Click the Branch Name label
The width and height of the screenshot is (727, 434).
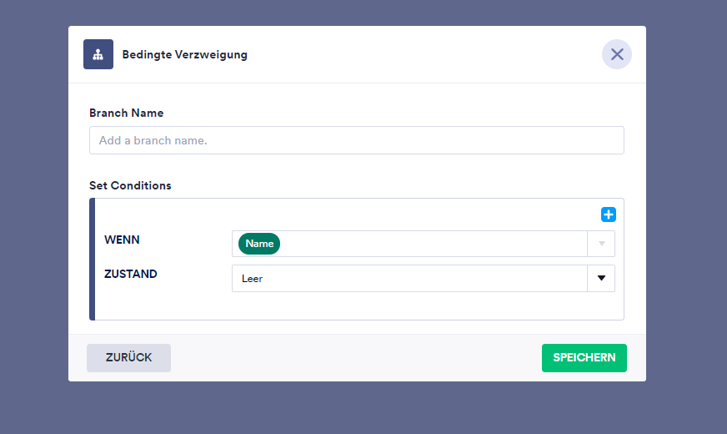coord(126,113)
